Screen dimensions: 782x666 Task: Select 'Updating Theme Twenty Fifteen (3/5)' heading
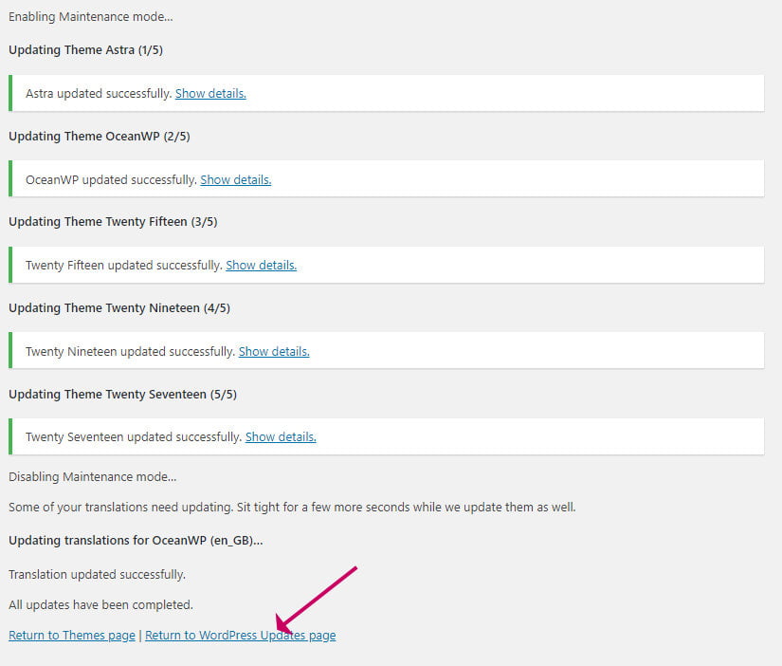(113, 222)
